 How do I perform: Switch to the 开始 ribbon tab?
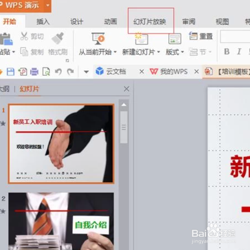9,21
